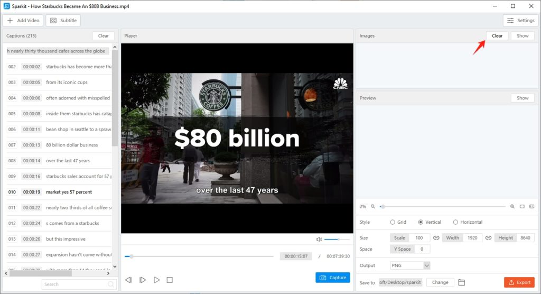Adjust the player volume slider

[x=337, y=240]
